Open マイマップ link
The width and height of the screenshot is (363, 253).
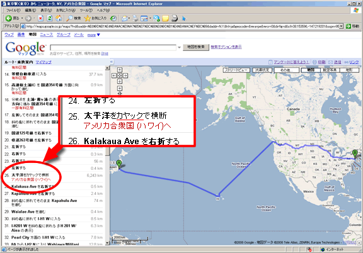[x=43, y=62]
